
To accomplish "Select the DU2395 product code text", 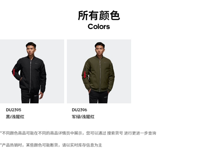I will 13,110.
